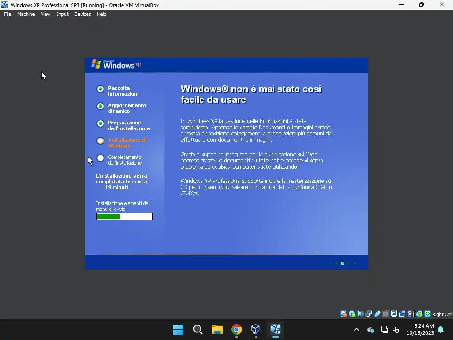Image resolution: width=453 pixels, height=340 pixels.
Task: Open File Explorer from the taskbar
Action: click(x=217, y=329)
